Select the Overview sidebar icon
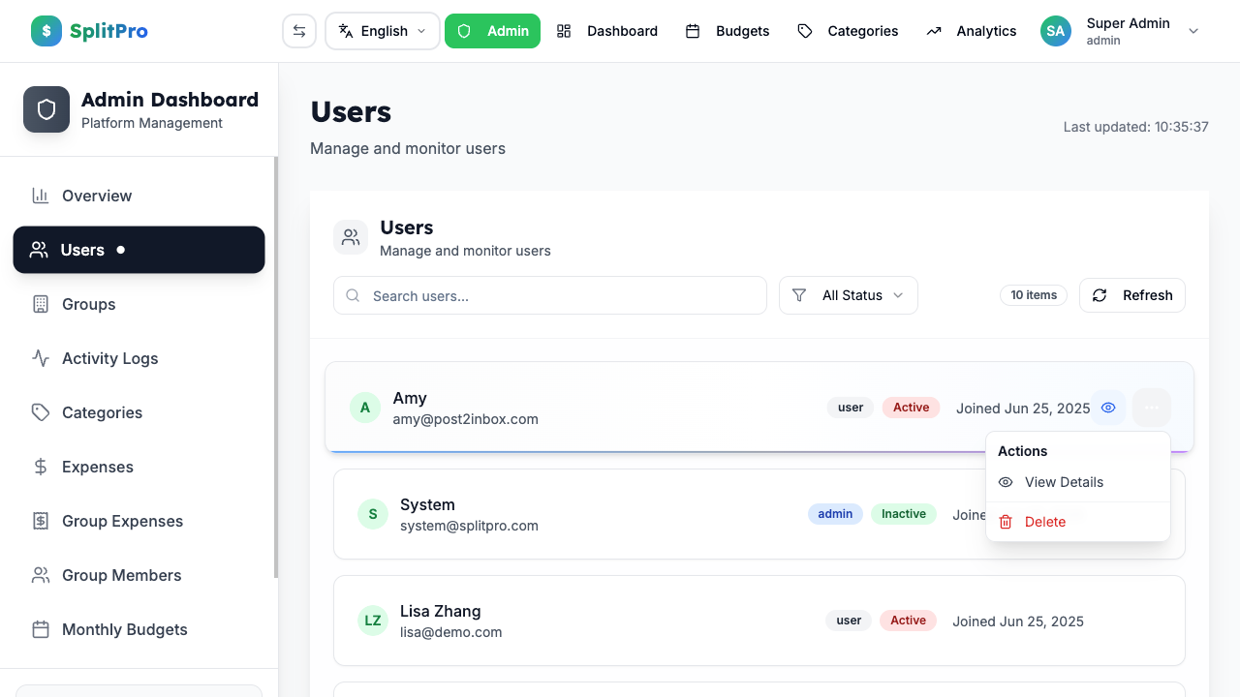 [40, 196]
